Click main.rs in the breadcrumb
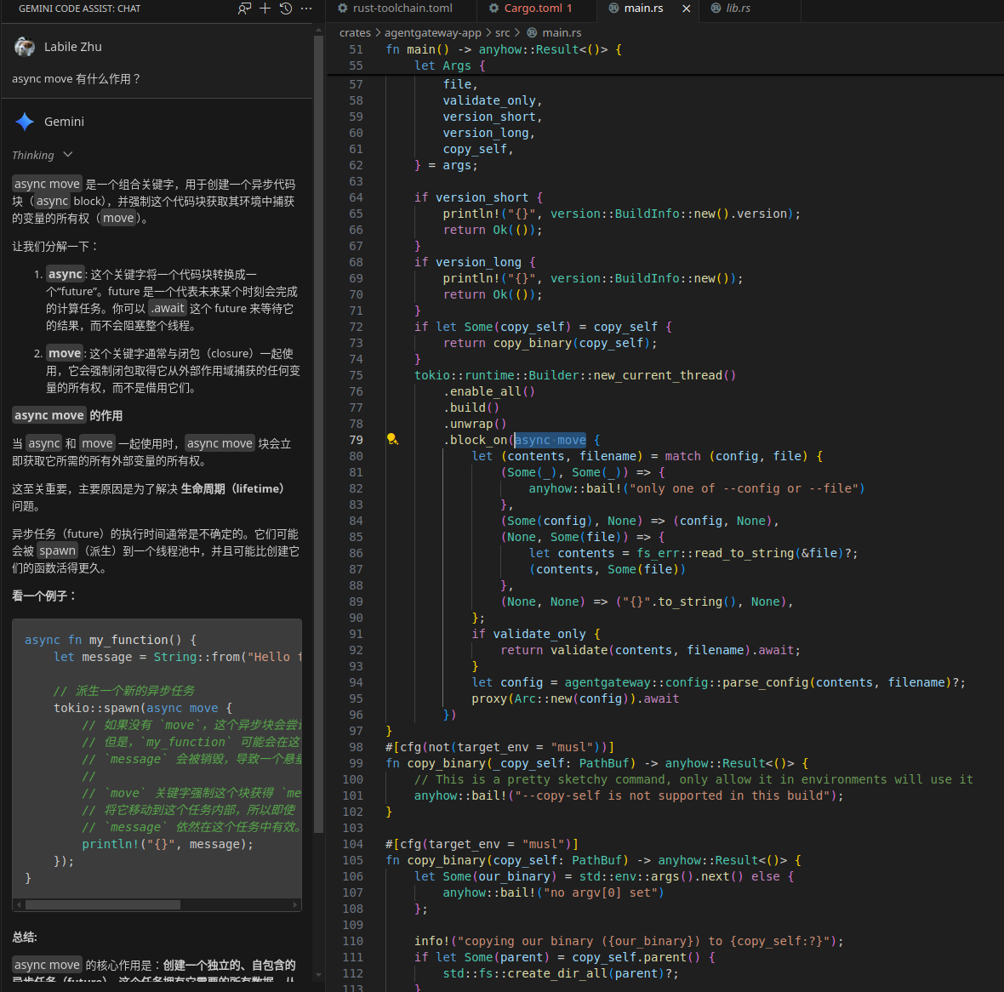Viewport: 1004px width, 992px height. coord(562,32)
